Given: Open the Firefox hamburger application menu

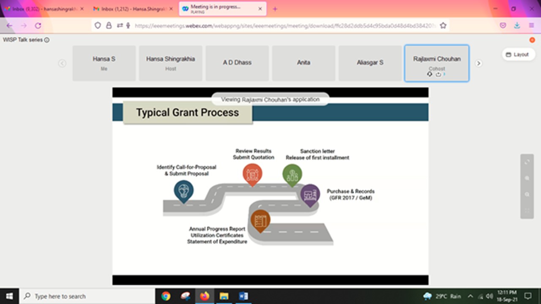Looking at the screenshot, I should click(x=531, y=25).
